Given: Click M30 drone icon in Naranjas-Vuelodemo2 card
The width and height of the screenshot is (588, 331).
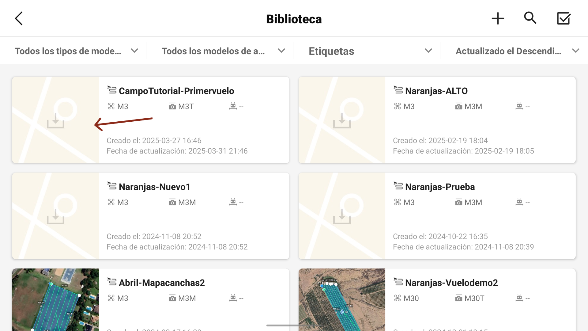Looking at the screenshot, I should [397, 298].
